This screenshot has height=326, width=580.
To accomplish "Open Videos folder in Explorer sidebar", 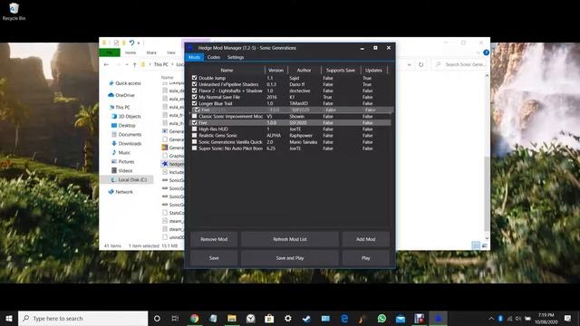I will coord(122,171).
